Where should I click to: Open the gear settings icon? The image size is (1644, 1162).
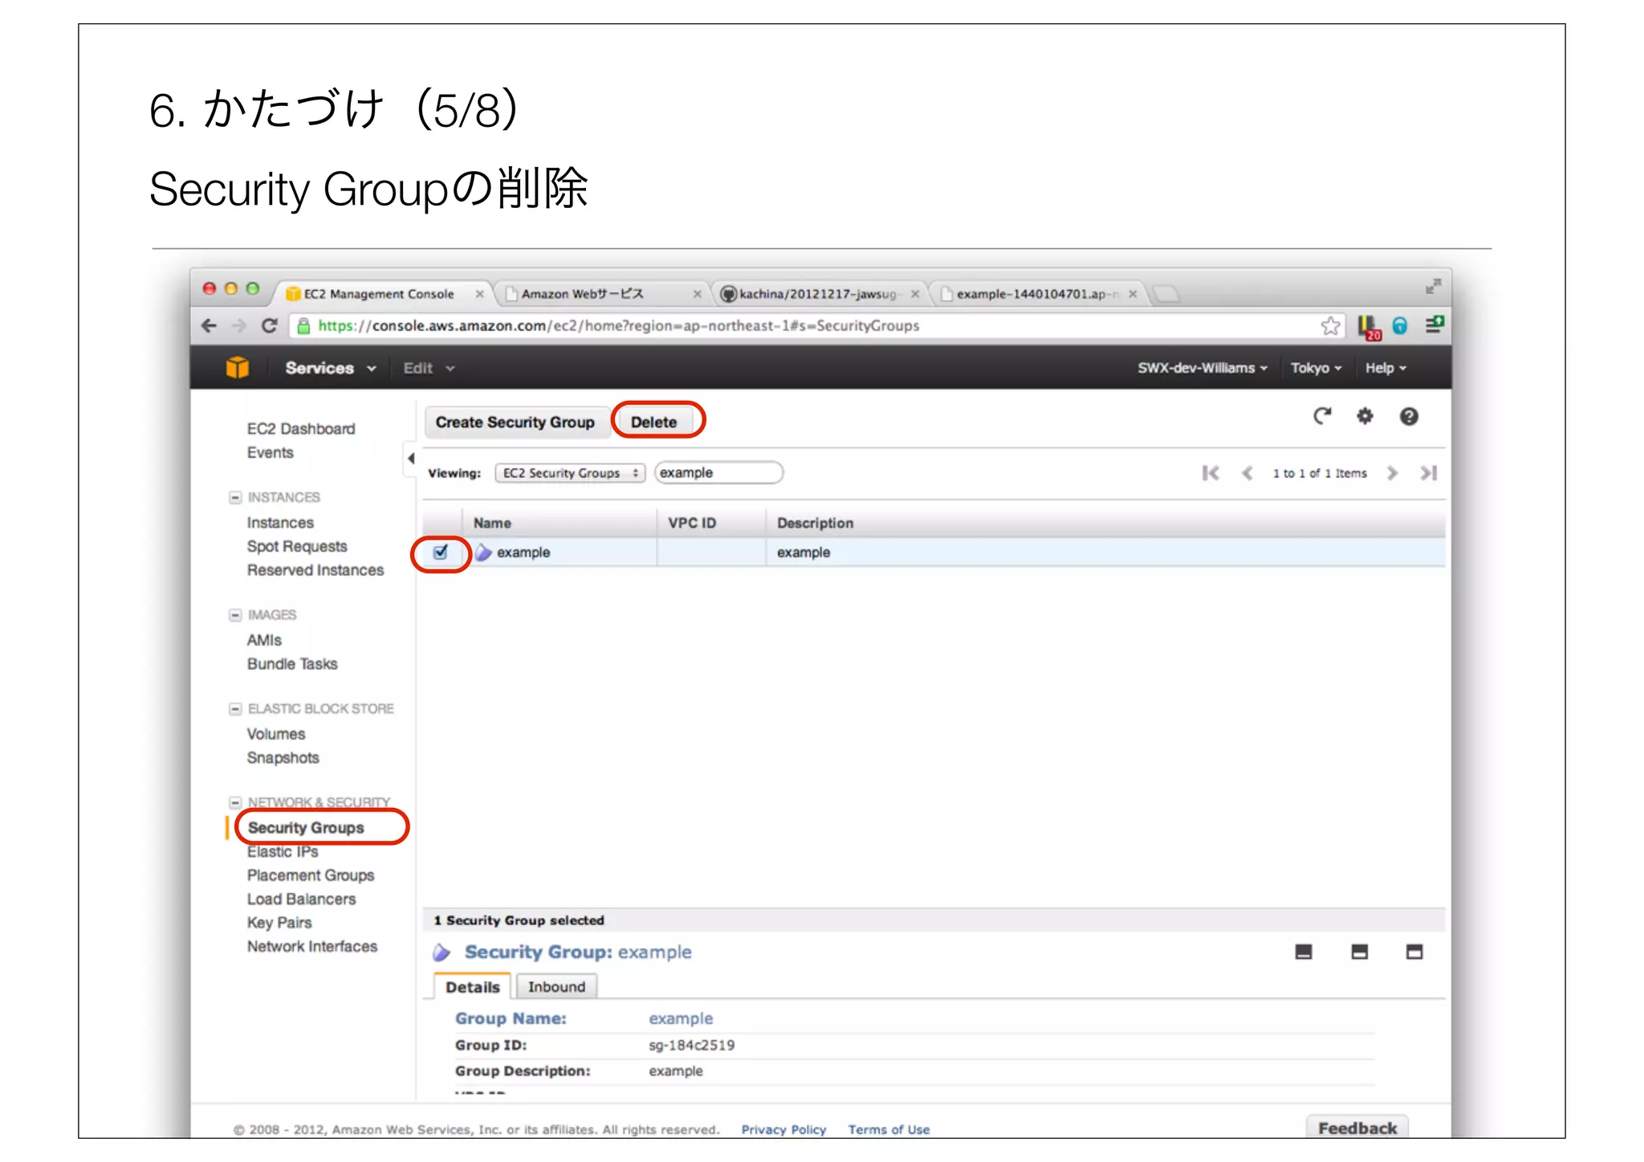[x=1365, y=416]
